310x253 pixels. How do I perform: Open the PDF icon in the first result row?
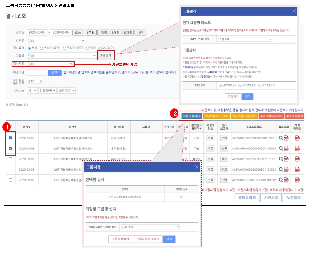click(x=286, y=138)
